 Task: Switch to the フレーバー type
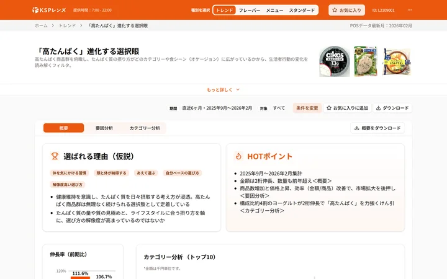pyautogui.click(x=250, y=11)
